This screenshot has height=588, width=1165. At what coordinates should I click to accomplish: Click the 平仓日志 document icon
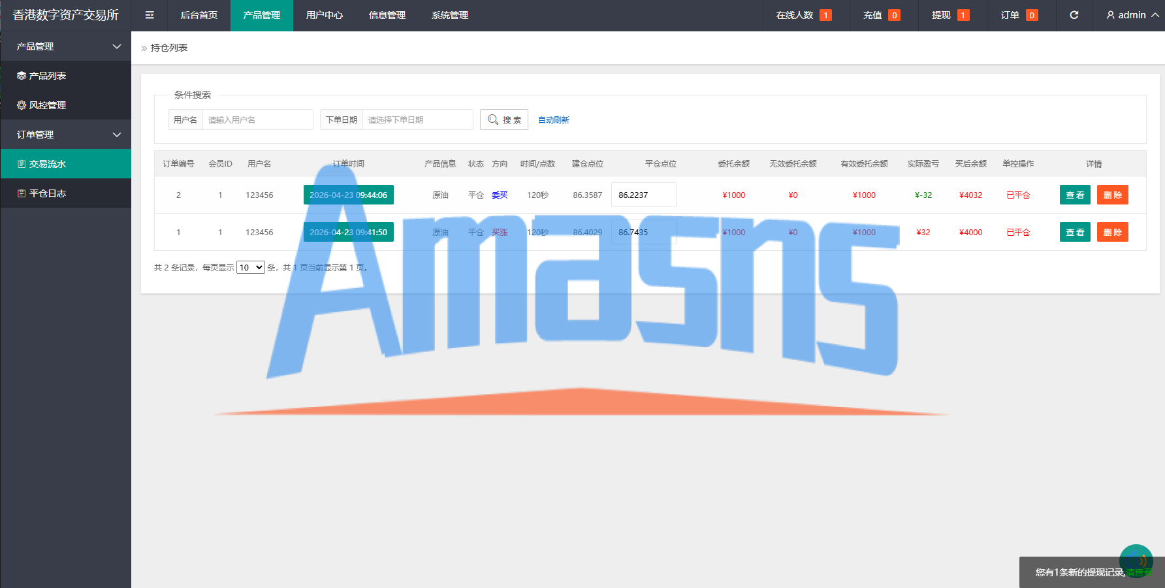(22, 193)
